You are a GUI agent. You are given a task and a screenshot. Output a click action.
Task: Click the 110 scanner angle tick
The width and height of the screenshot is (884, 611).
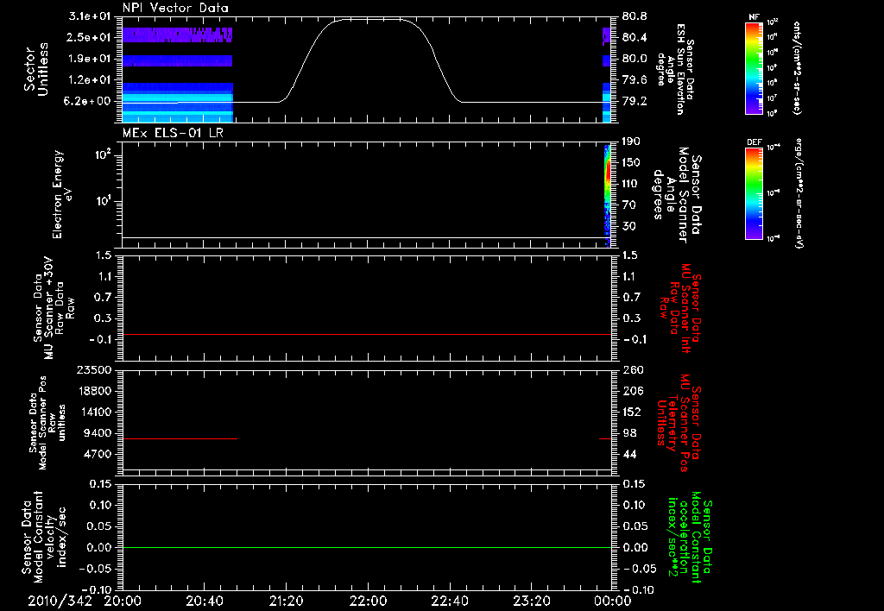tap(631, 184)
